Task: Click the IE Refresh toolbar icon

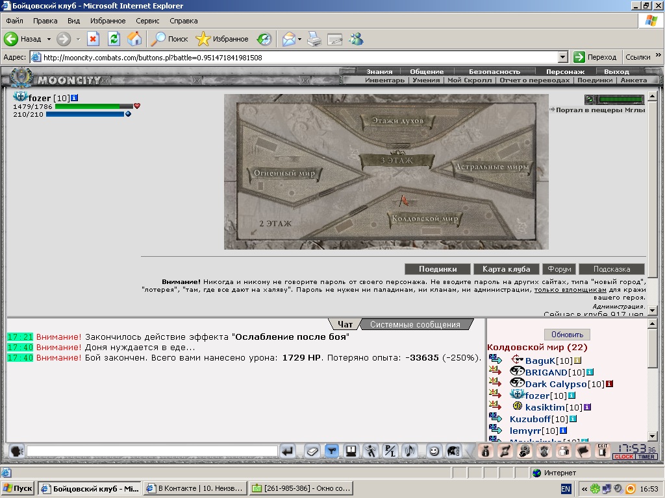Action: click(x=114, y=39)
